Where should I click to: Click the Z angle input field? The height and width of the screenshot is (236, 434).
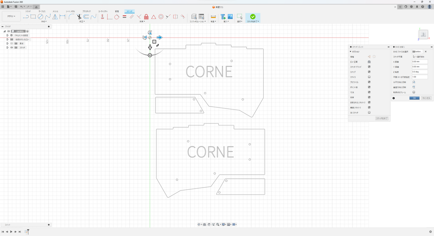coord(420,72)
